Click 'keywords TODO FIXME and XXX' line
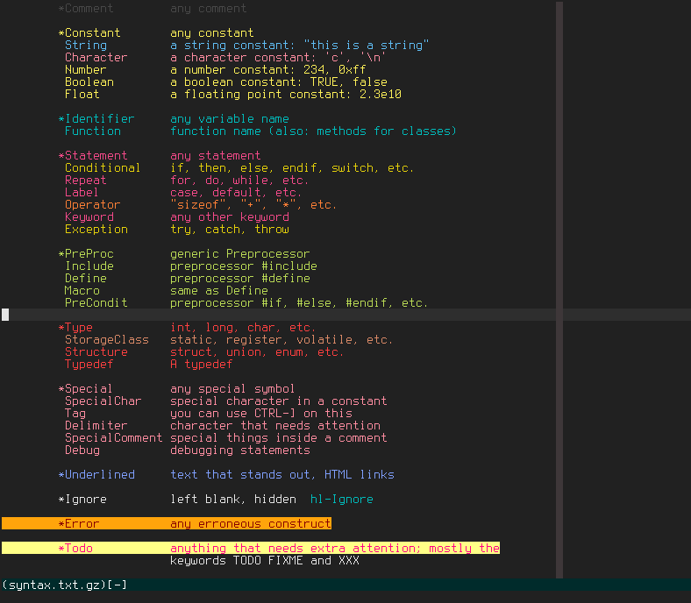Image resolution: width=691 pixels, height=603 pixels. 265,561
